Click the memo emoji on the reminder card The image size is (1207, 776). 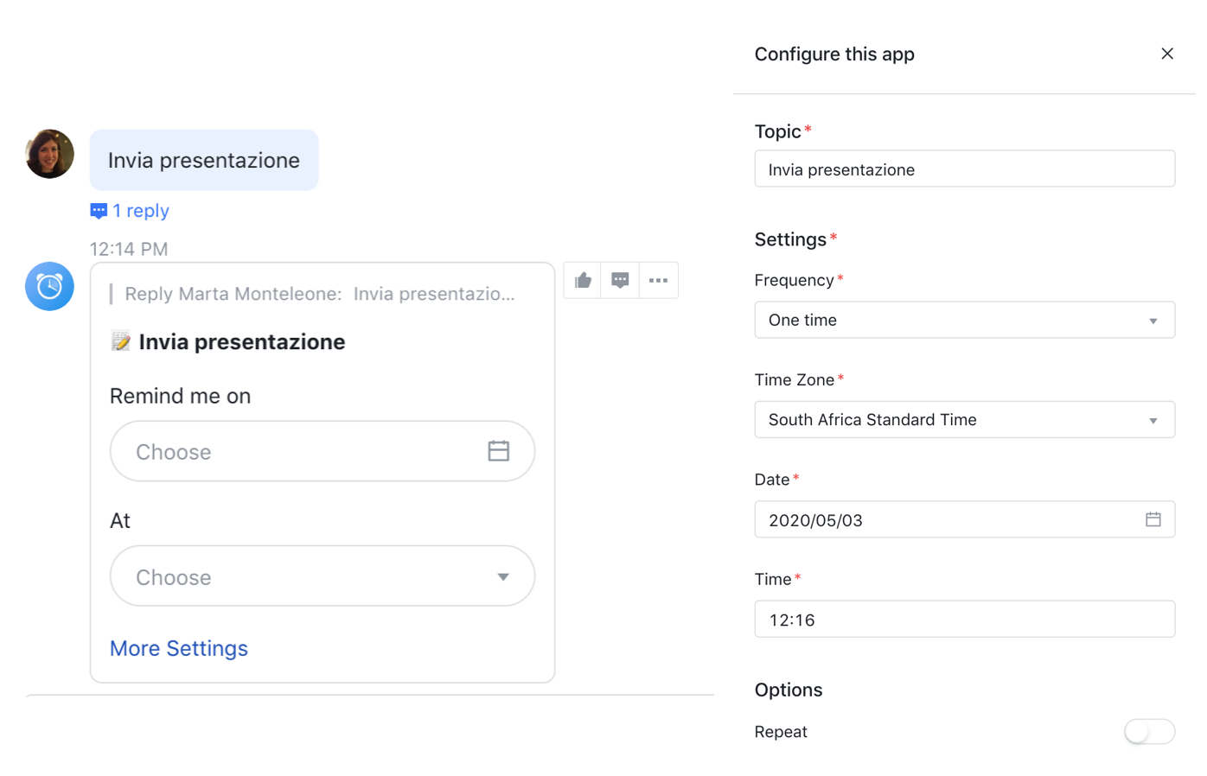point(121,341)
